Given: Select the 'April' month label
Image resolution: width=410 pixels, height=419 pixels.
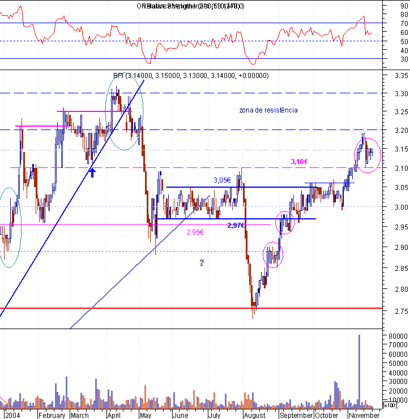Looking at the screenshot, I should (x=114, y=415).
